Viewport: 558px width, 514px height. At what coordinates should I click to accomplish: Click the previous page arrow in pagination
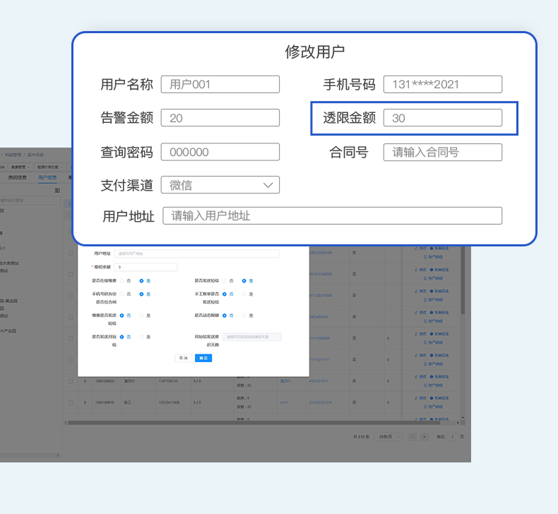[x=413, y=437]
